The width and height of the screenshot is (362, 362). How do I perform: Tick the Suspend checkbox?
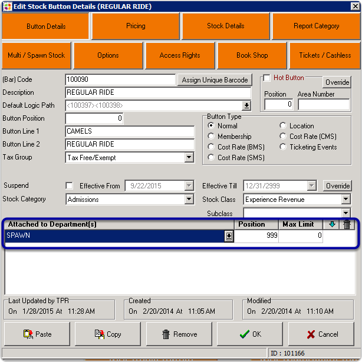(x=70, y=186)
